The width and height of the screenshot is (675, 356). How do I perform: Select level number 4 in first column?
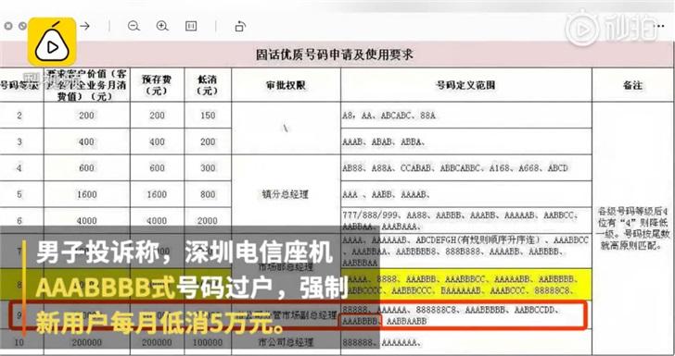[19, 168]
